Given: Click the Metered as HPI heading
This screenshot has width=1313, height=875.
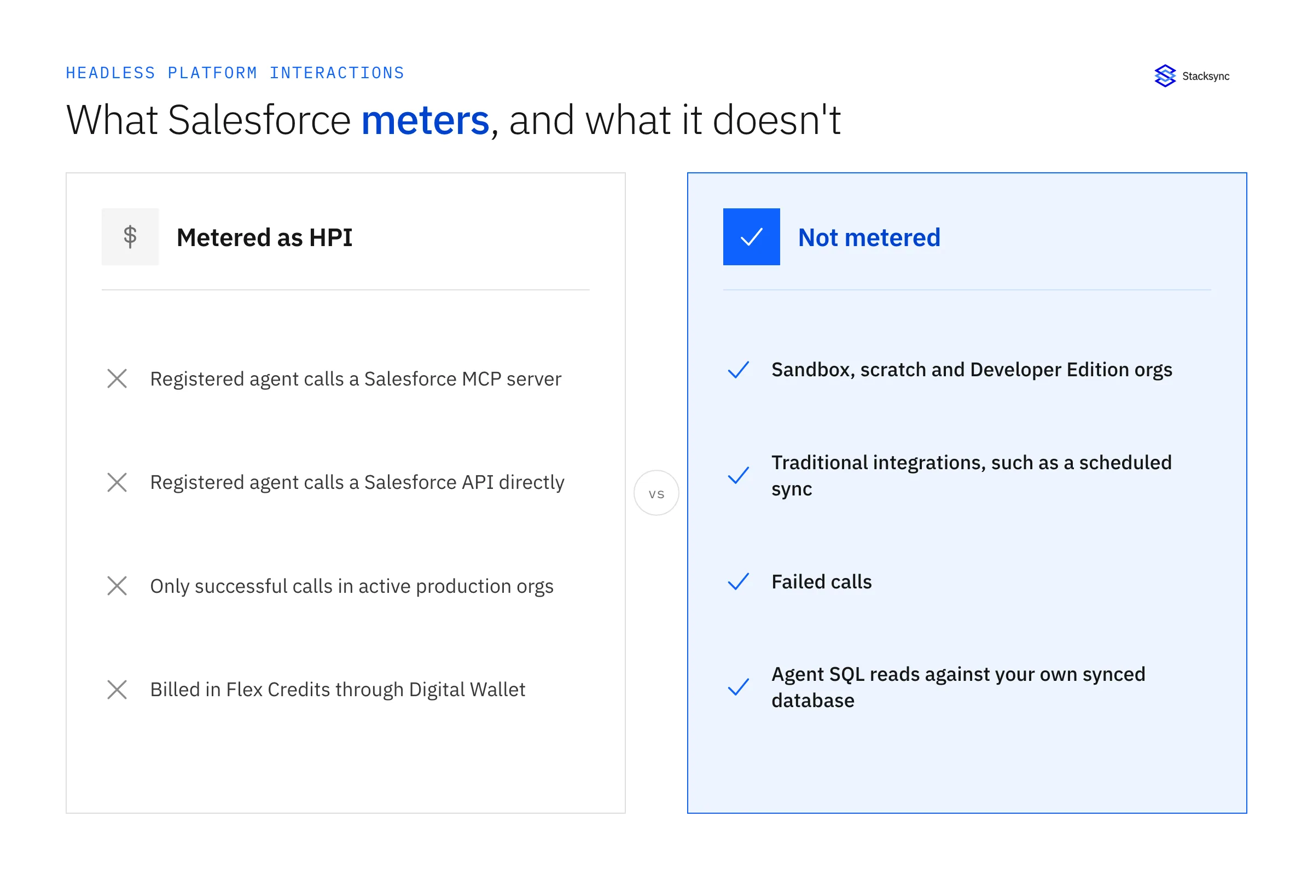Looking at the screenshot, I should (x=265, y=237).
